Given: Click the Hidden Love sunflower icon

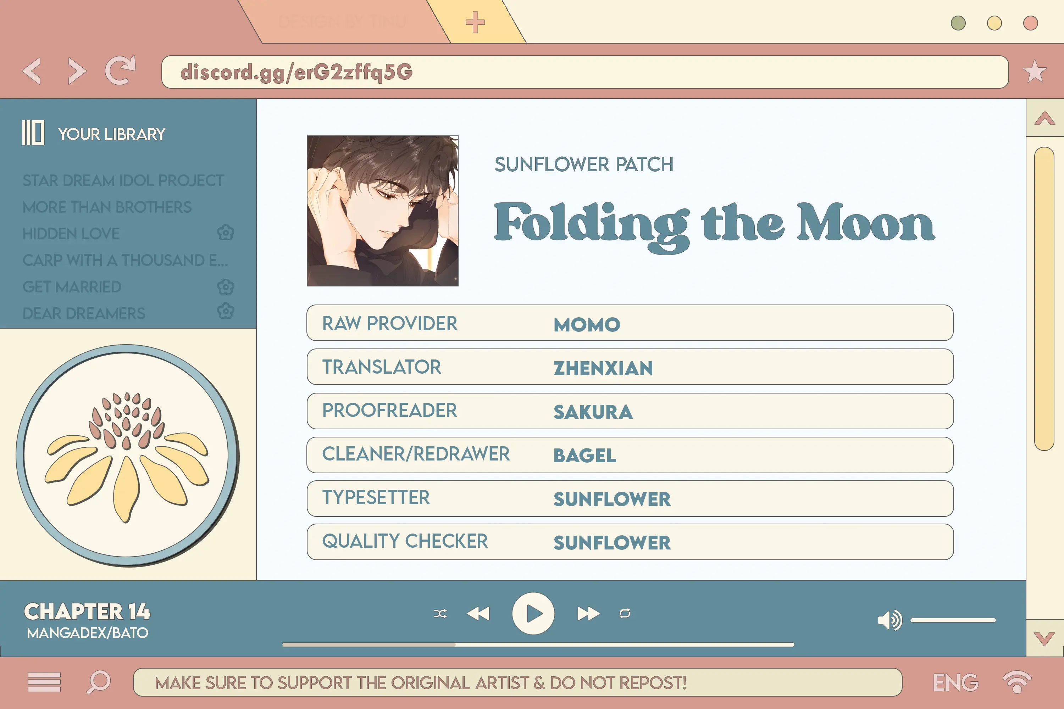Looking at the screenshot, I should [225, 233].
